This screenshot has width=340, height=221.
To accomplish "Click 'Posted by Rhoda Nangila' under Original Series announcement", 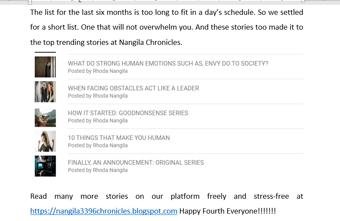I will 98,170.
